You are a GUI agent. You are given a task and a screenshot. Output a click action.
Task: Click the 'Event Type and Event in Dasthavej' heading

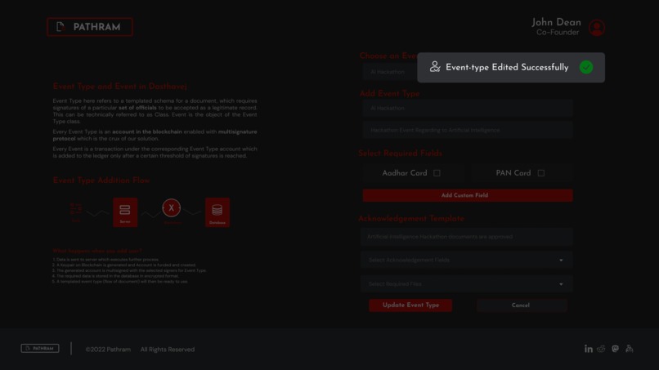(x=119, y=87)
